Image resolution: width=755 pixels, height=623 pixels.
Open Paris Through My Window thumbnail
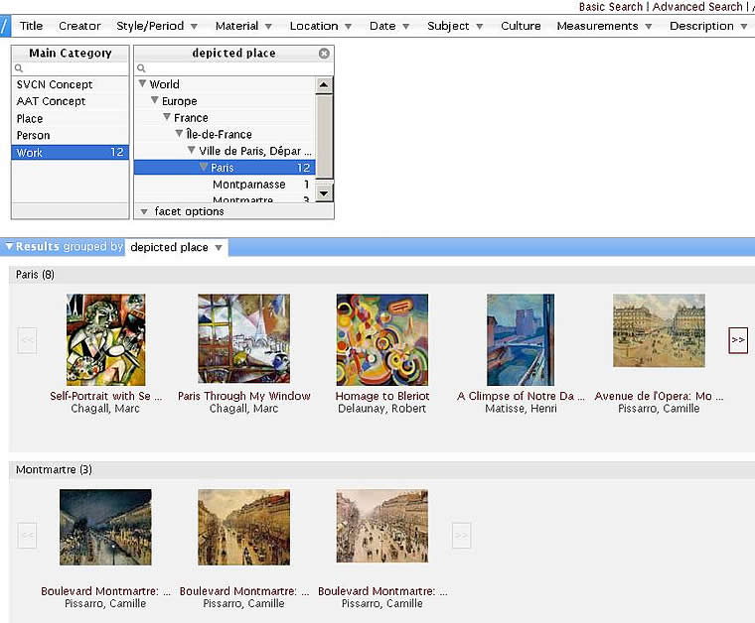(x=243, y=338)
